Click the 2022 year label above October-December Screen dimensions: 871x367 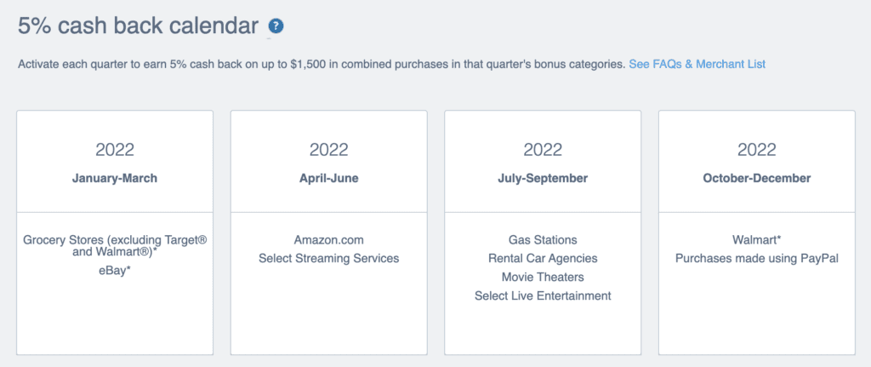click(x=756, y=150)
